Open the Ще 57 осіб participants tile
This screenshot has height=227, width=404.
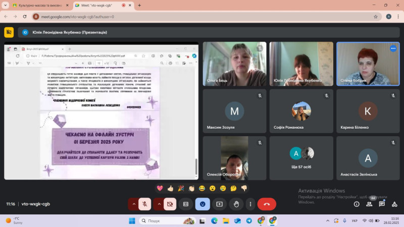[301, 158]
